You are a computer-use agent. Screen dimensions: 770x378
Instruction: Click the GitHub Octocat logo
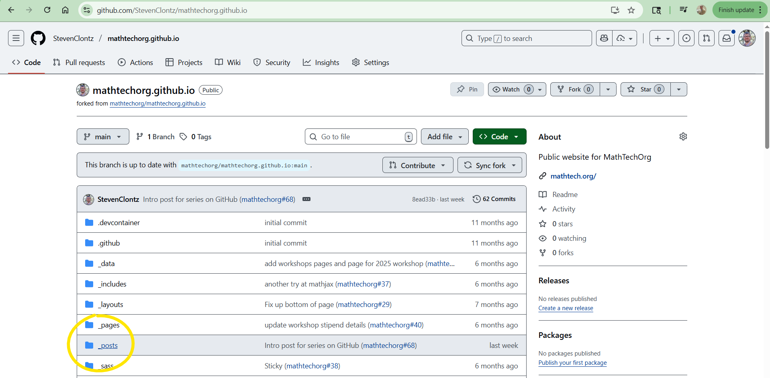pyautogui.click(x=38, y=39)
